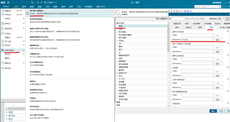Click the tree list vertical scrollbar thumb
The image size is (230, 122).
coord(168,38)
